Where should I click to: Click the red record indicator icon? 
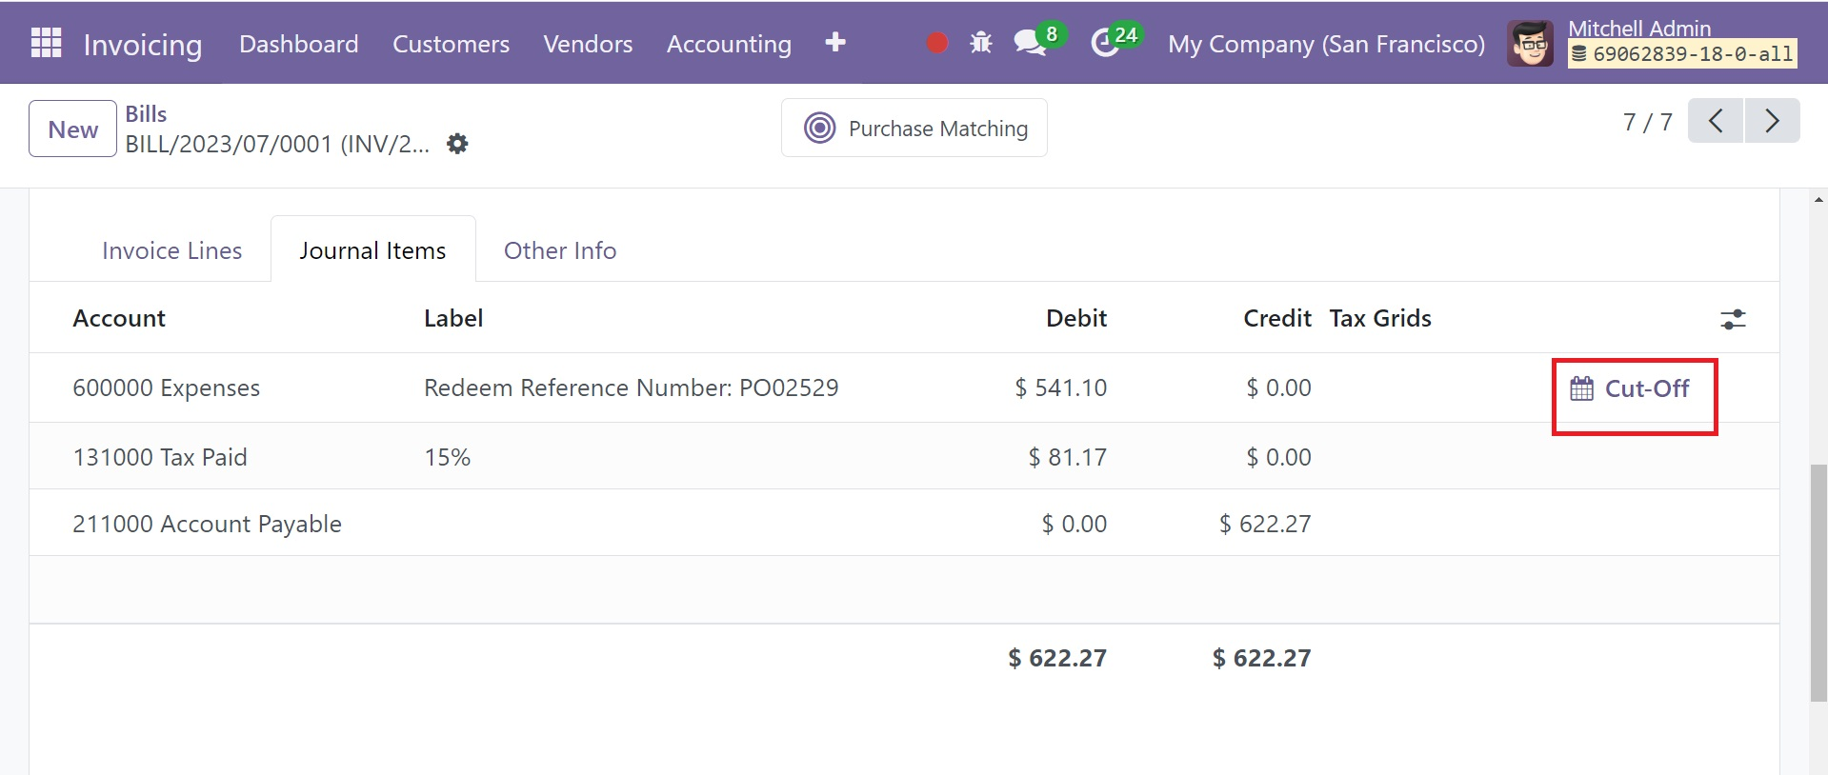pos(937,43)
